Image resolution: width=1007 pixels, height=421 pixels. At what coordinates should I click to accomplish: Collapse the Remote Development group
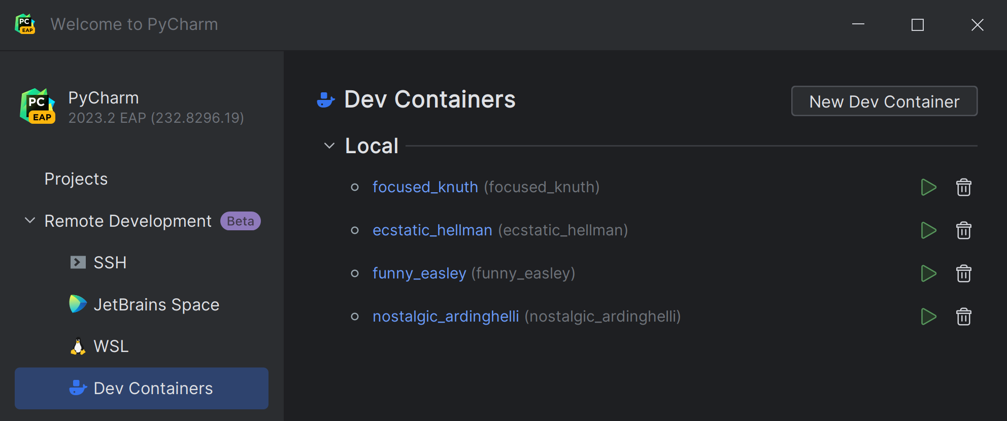pos(30,221)
